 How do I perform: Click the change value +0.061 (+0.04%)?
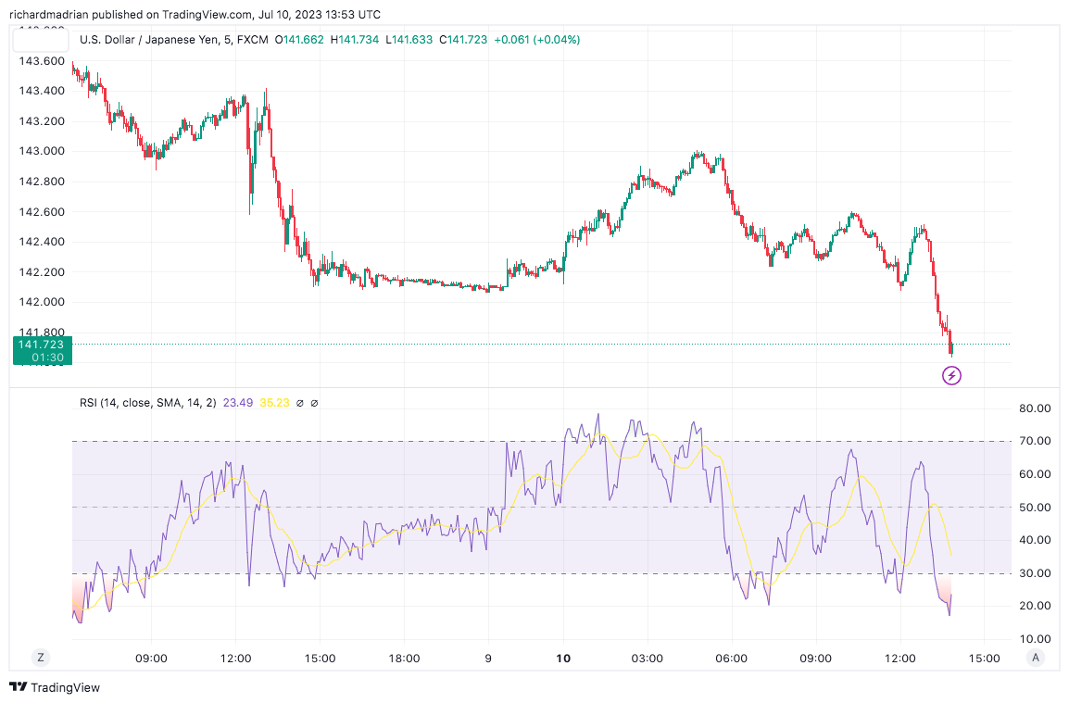click(x=537, y=40)
